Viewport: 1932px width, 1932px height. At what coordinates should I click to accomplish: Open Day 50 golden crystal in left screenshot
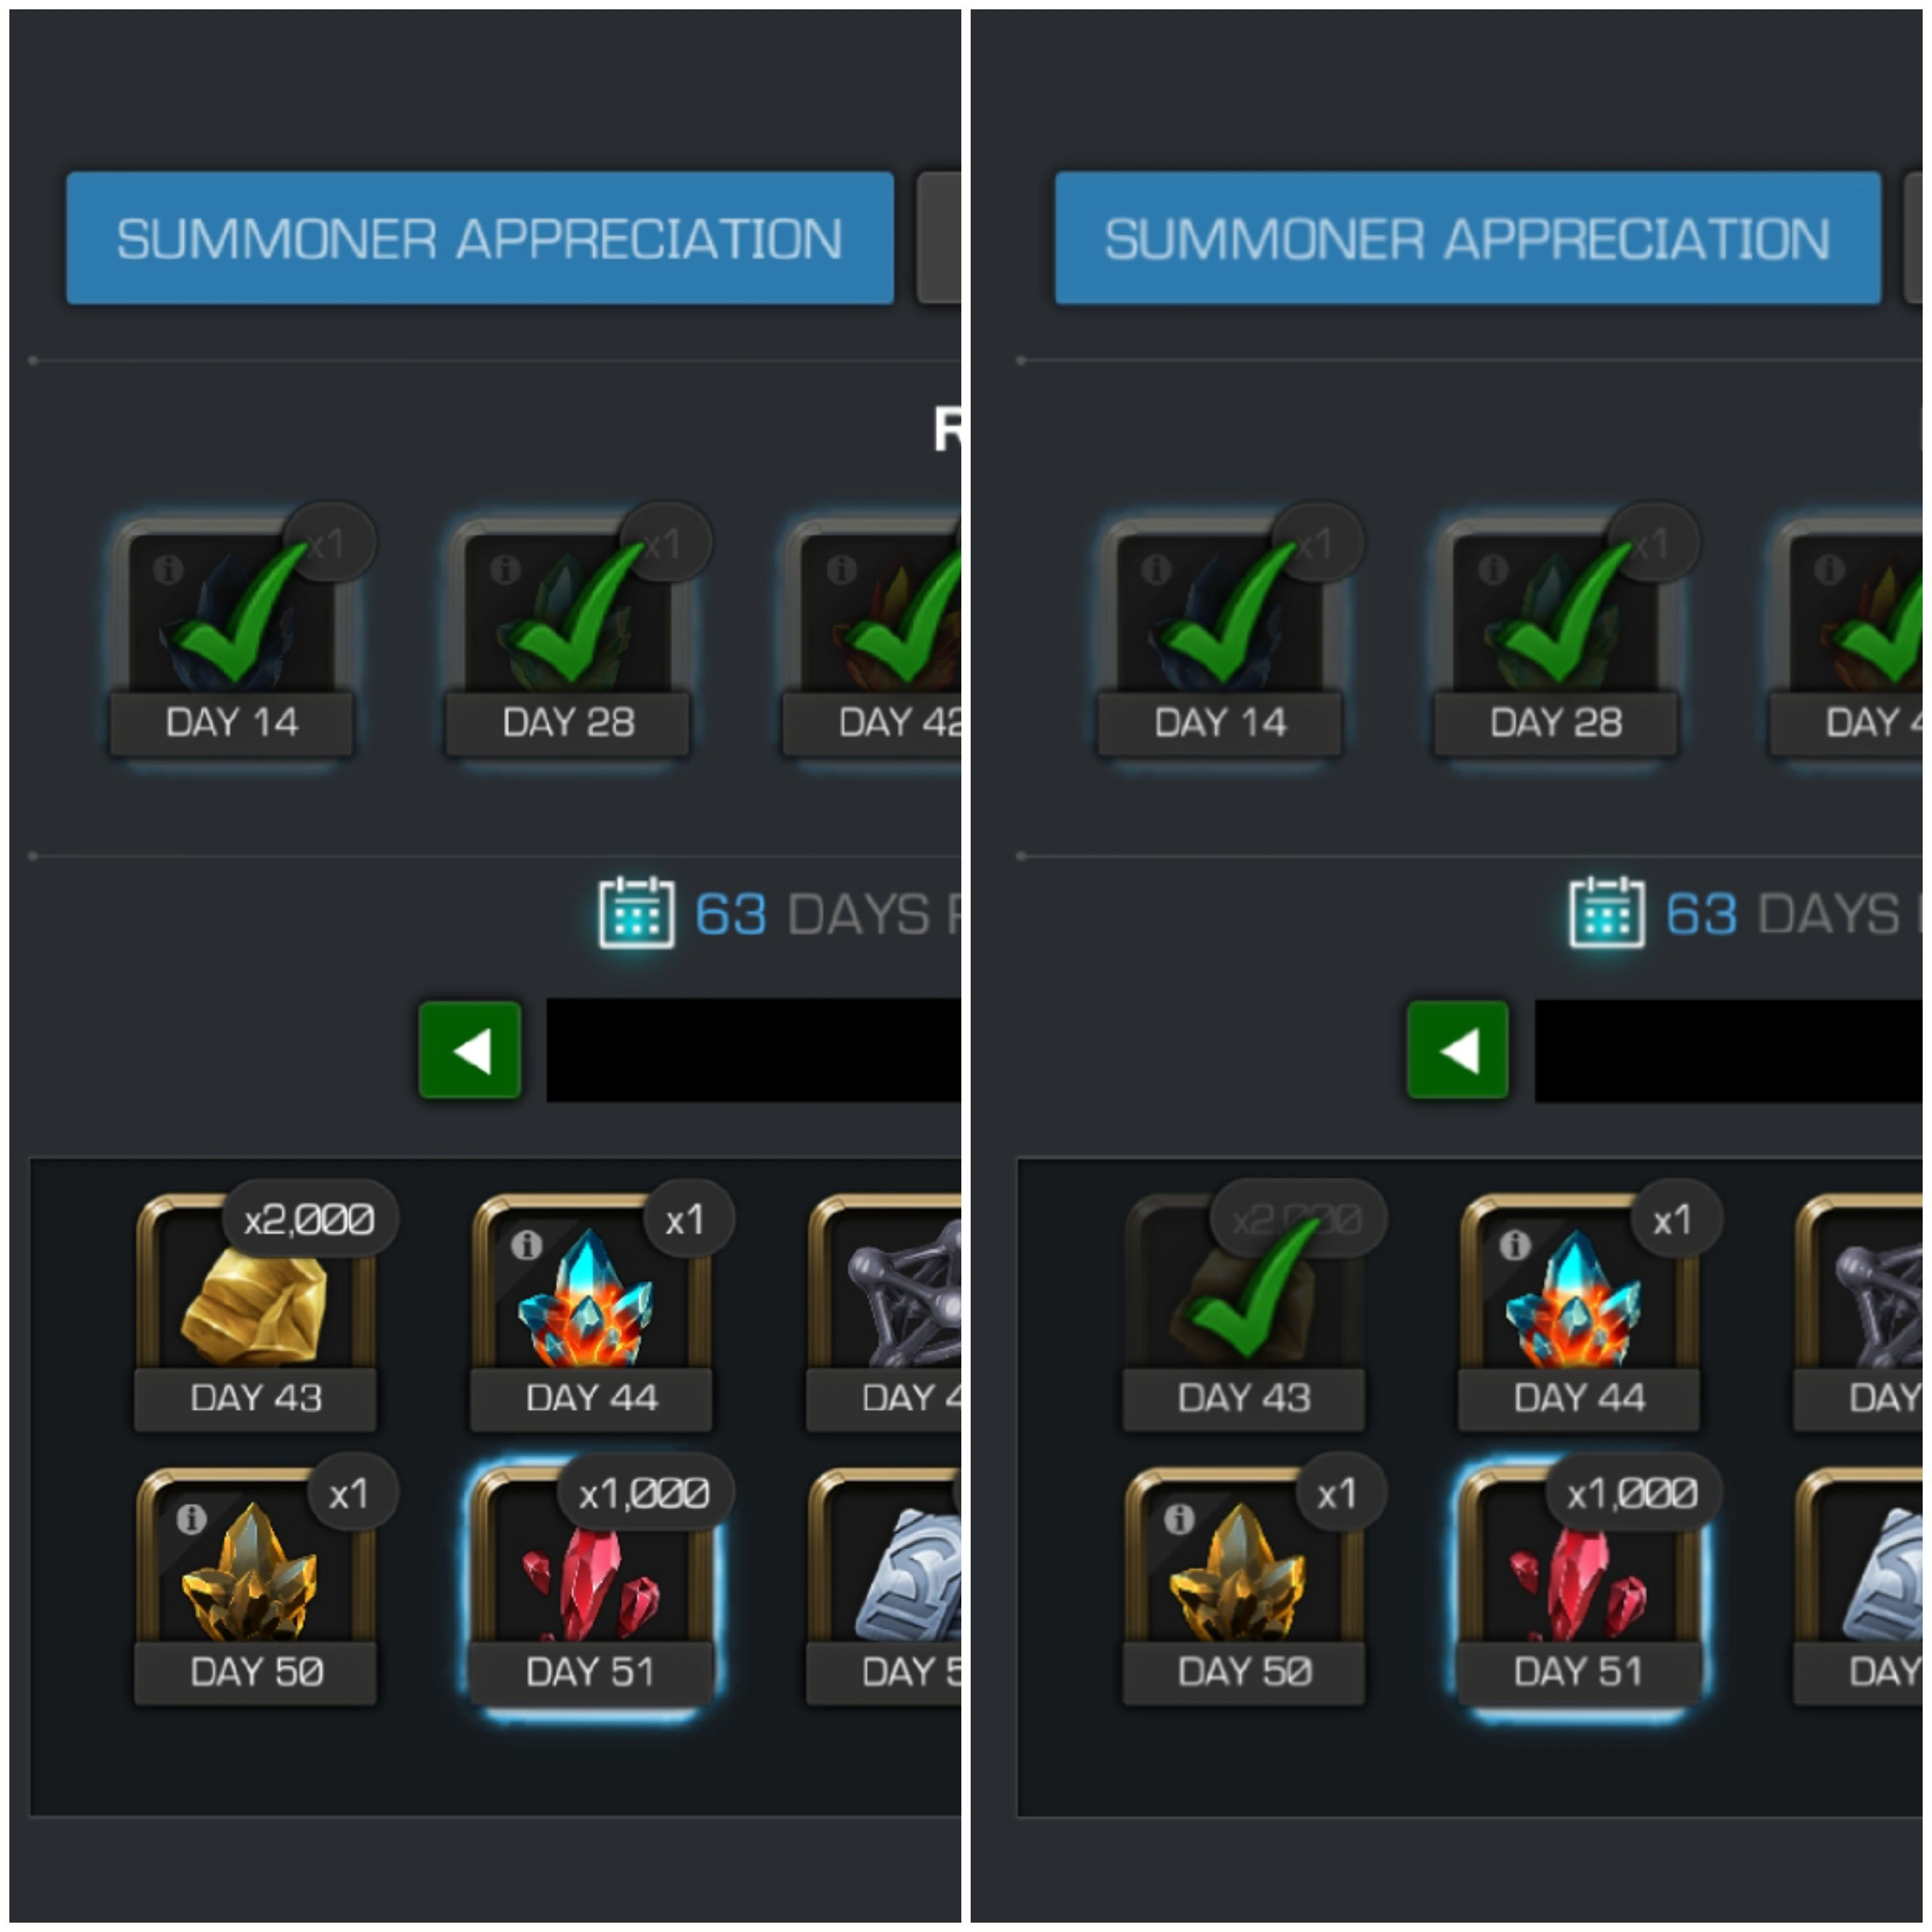(x=256, y=1585)
